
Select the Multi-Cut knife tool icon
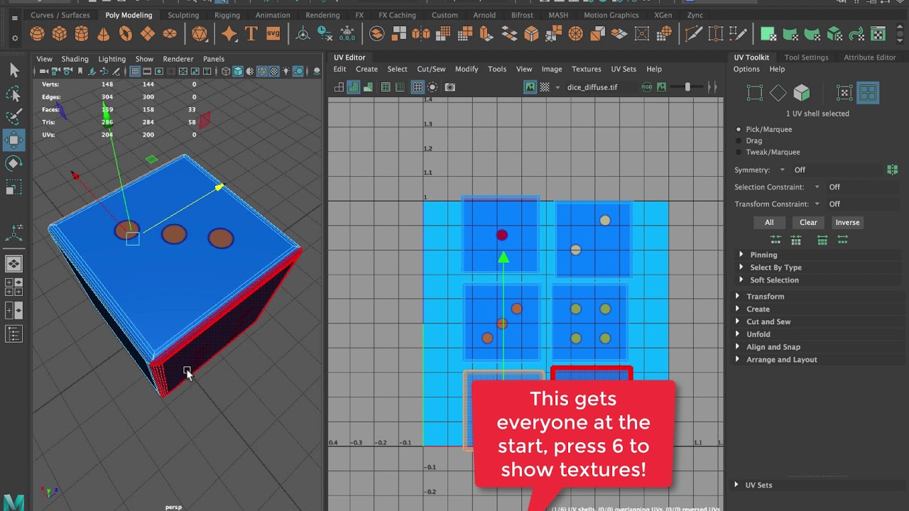pyautogui.click(x=693, y=33)
